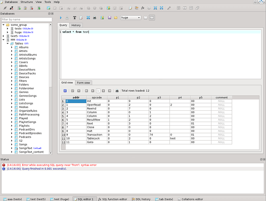Click the Filter by name field
The height and width of the screenshot is (201, 266).
pos(27,19)
